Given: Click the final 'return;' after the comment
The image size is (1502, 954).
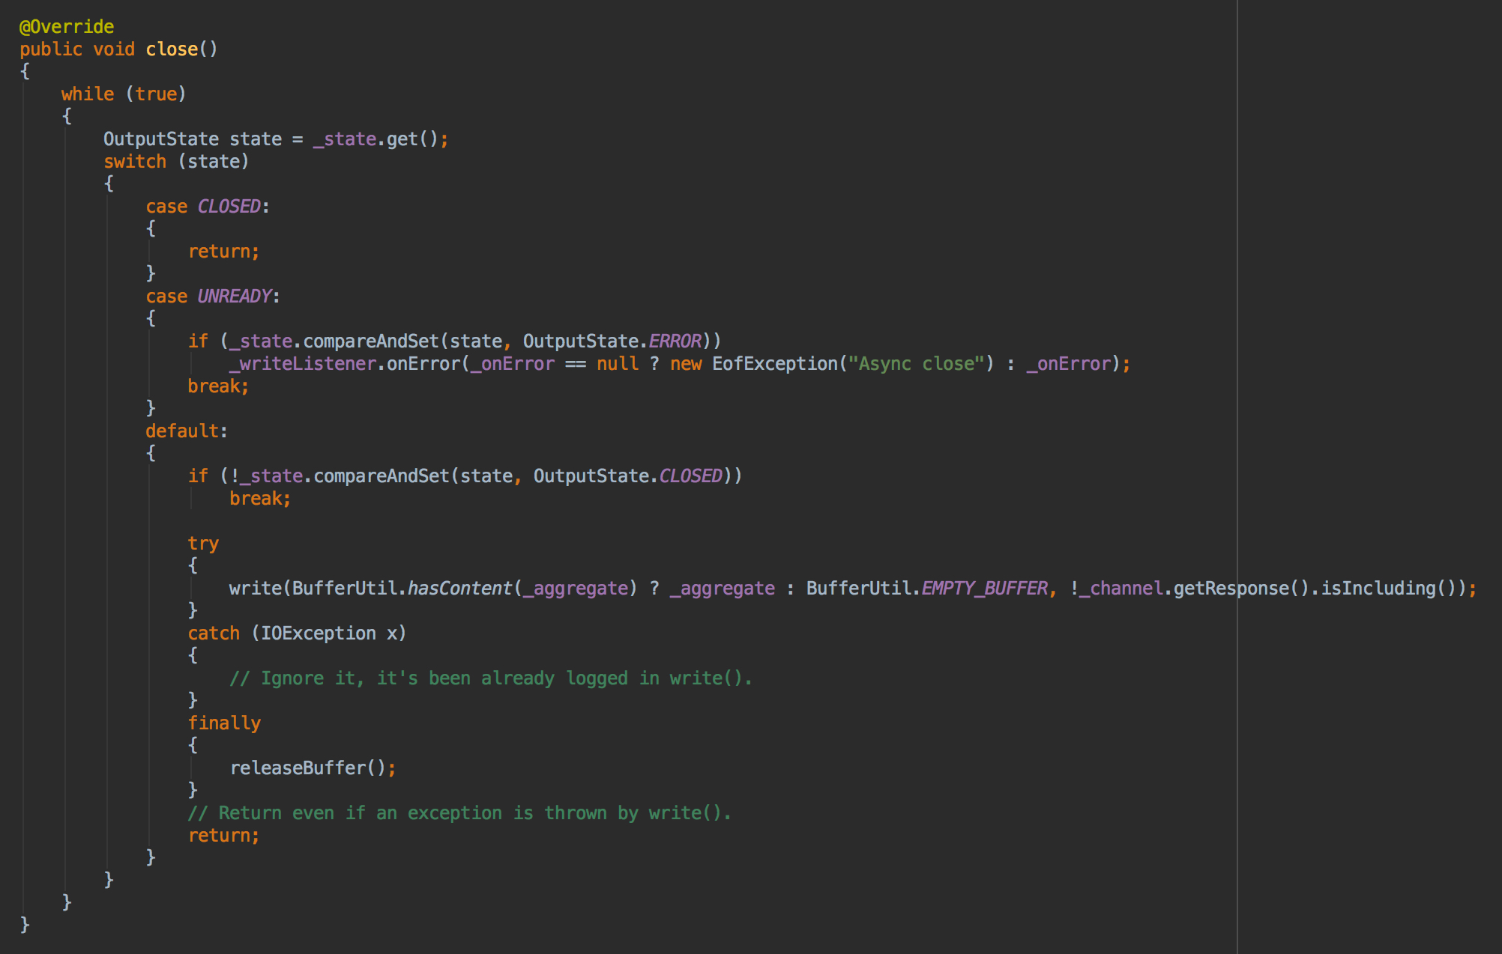Looking at the screenshot, I should [x=223, y=836].
